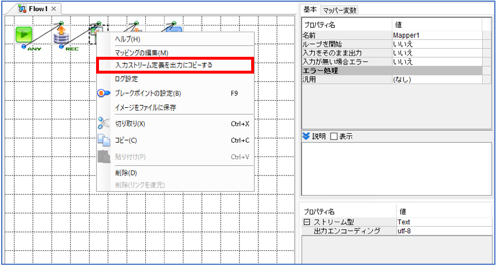496x266 pixels.
Task: Click 入力をそのまま出力 value いいえ
Action: point(437,53)
